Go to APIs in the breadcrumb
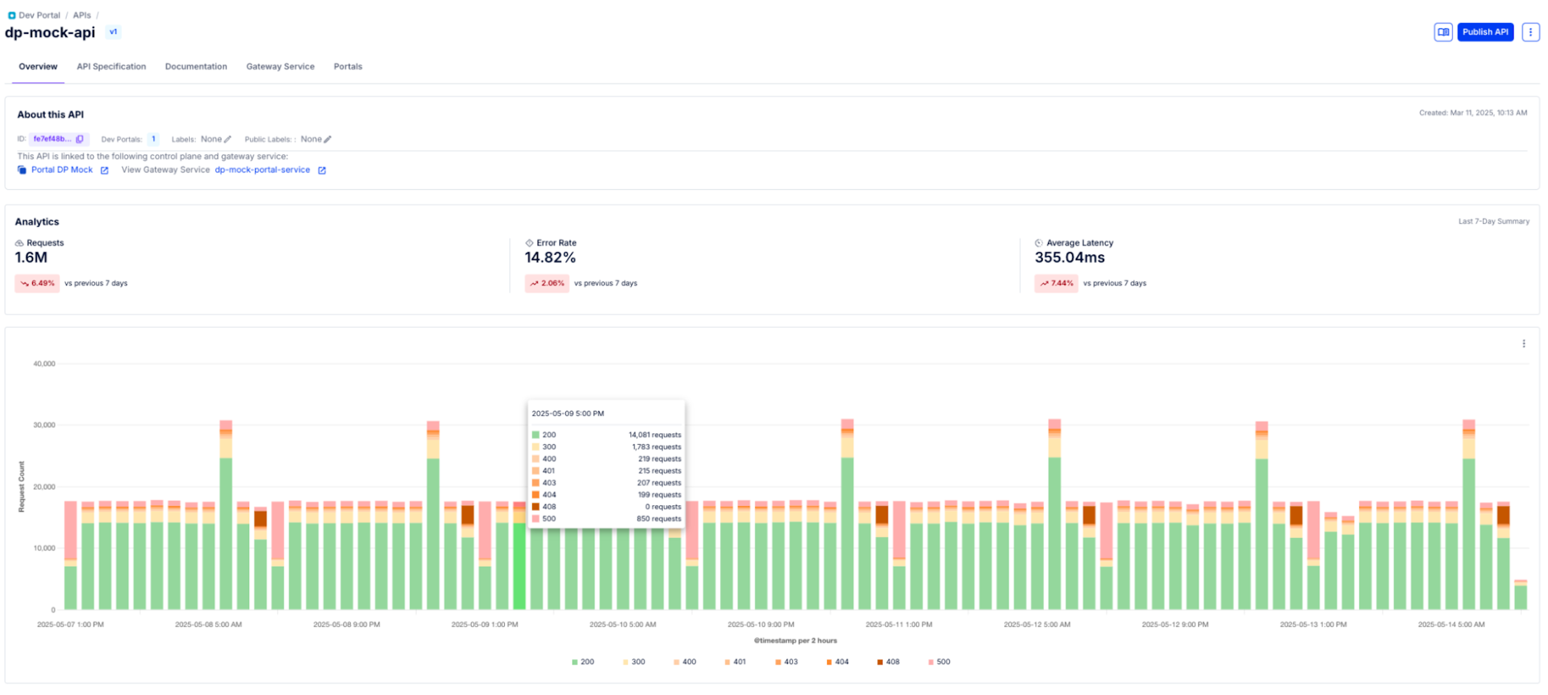1548x695 pixels. click(82, 15)
